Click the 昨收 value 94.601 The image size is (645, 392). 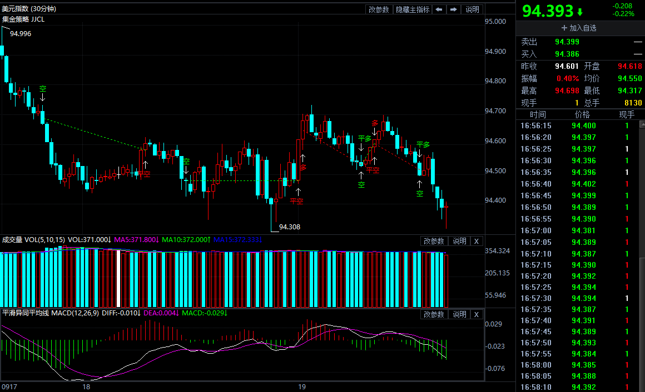tap(567, 66)
